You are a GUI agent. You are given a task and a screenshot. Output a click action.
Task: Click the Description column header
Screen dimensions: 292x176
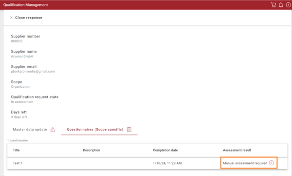[x=91, y=150]
